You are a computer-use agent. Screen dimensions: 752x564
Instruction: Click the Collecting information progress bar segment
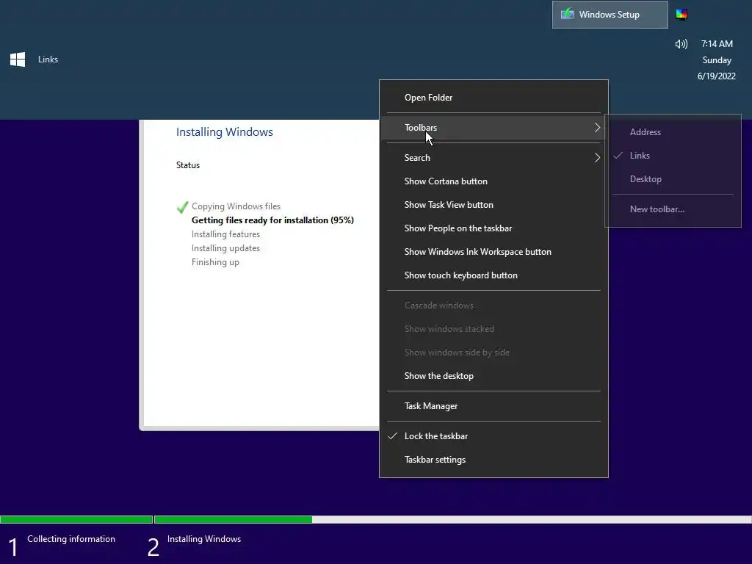click(76, 519)
